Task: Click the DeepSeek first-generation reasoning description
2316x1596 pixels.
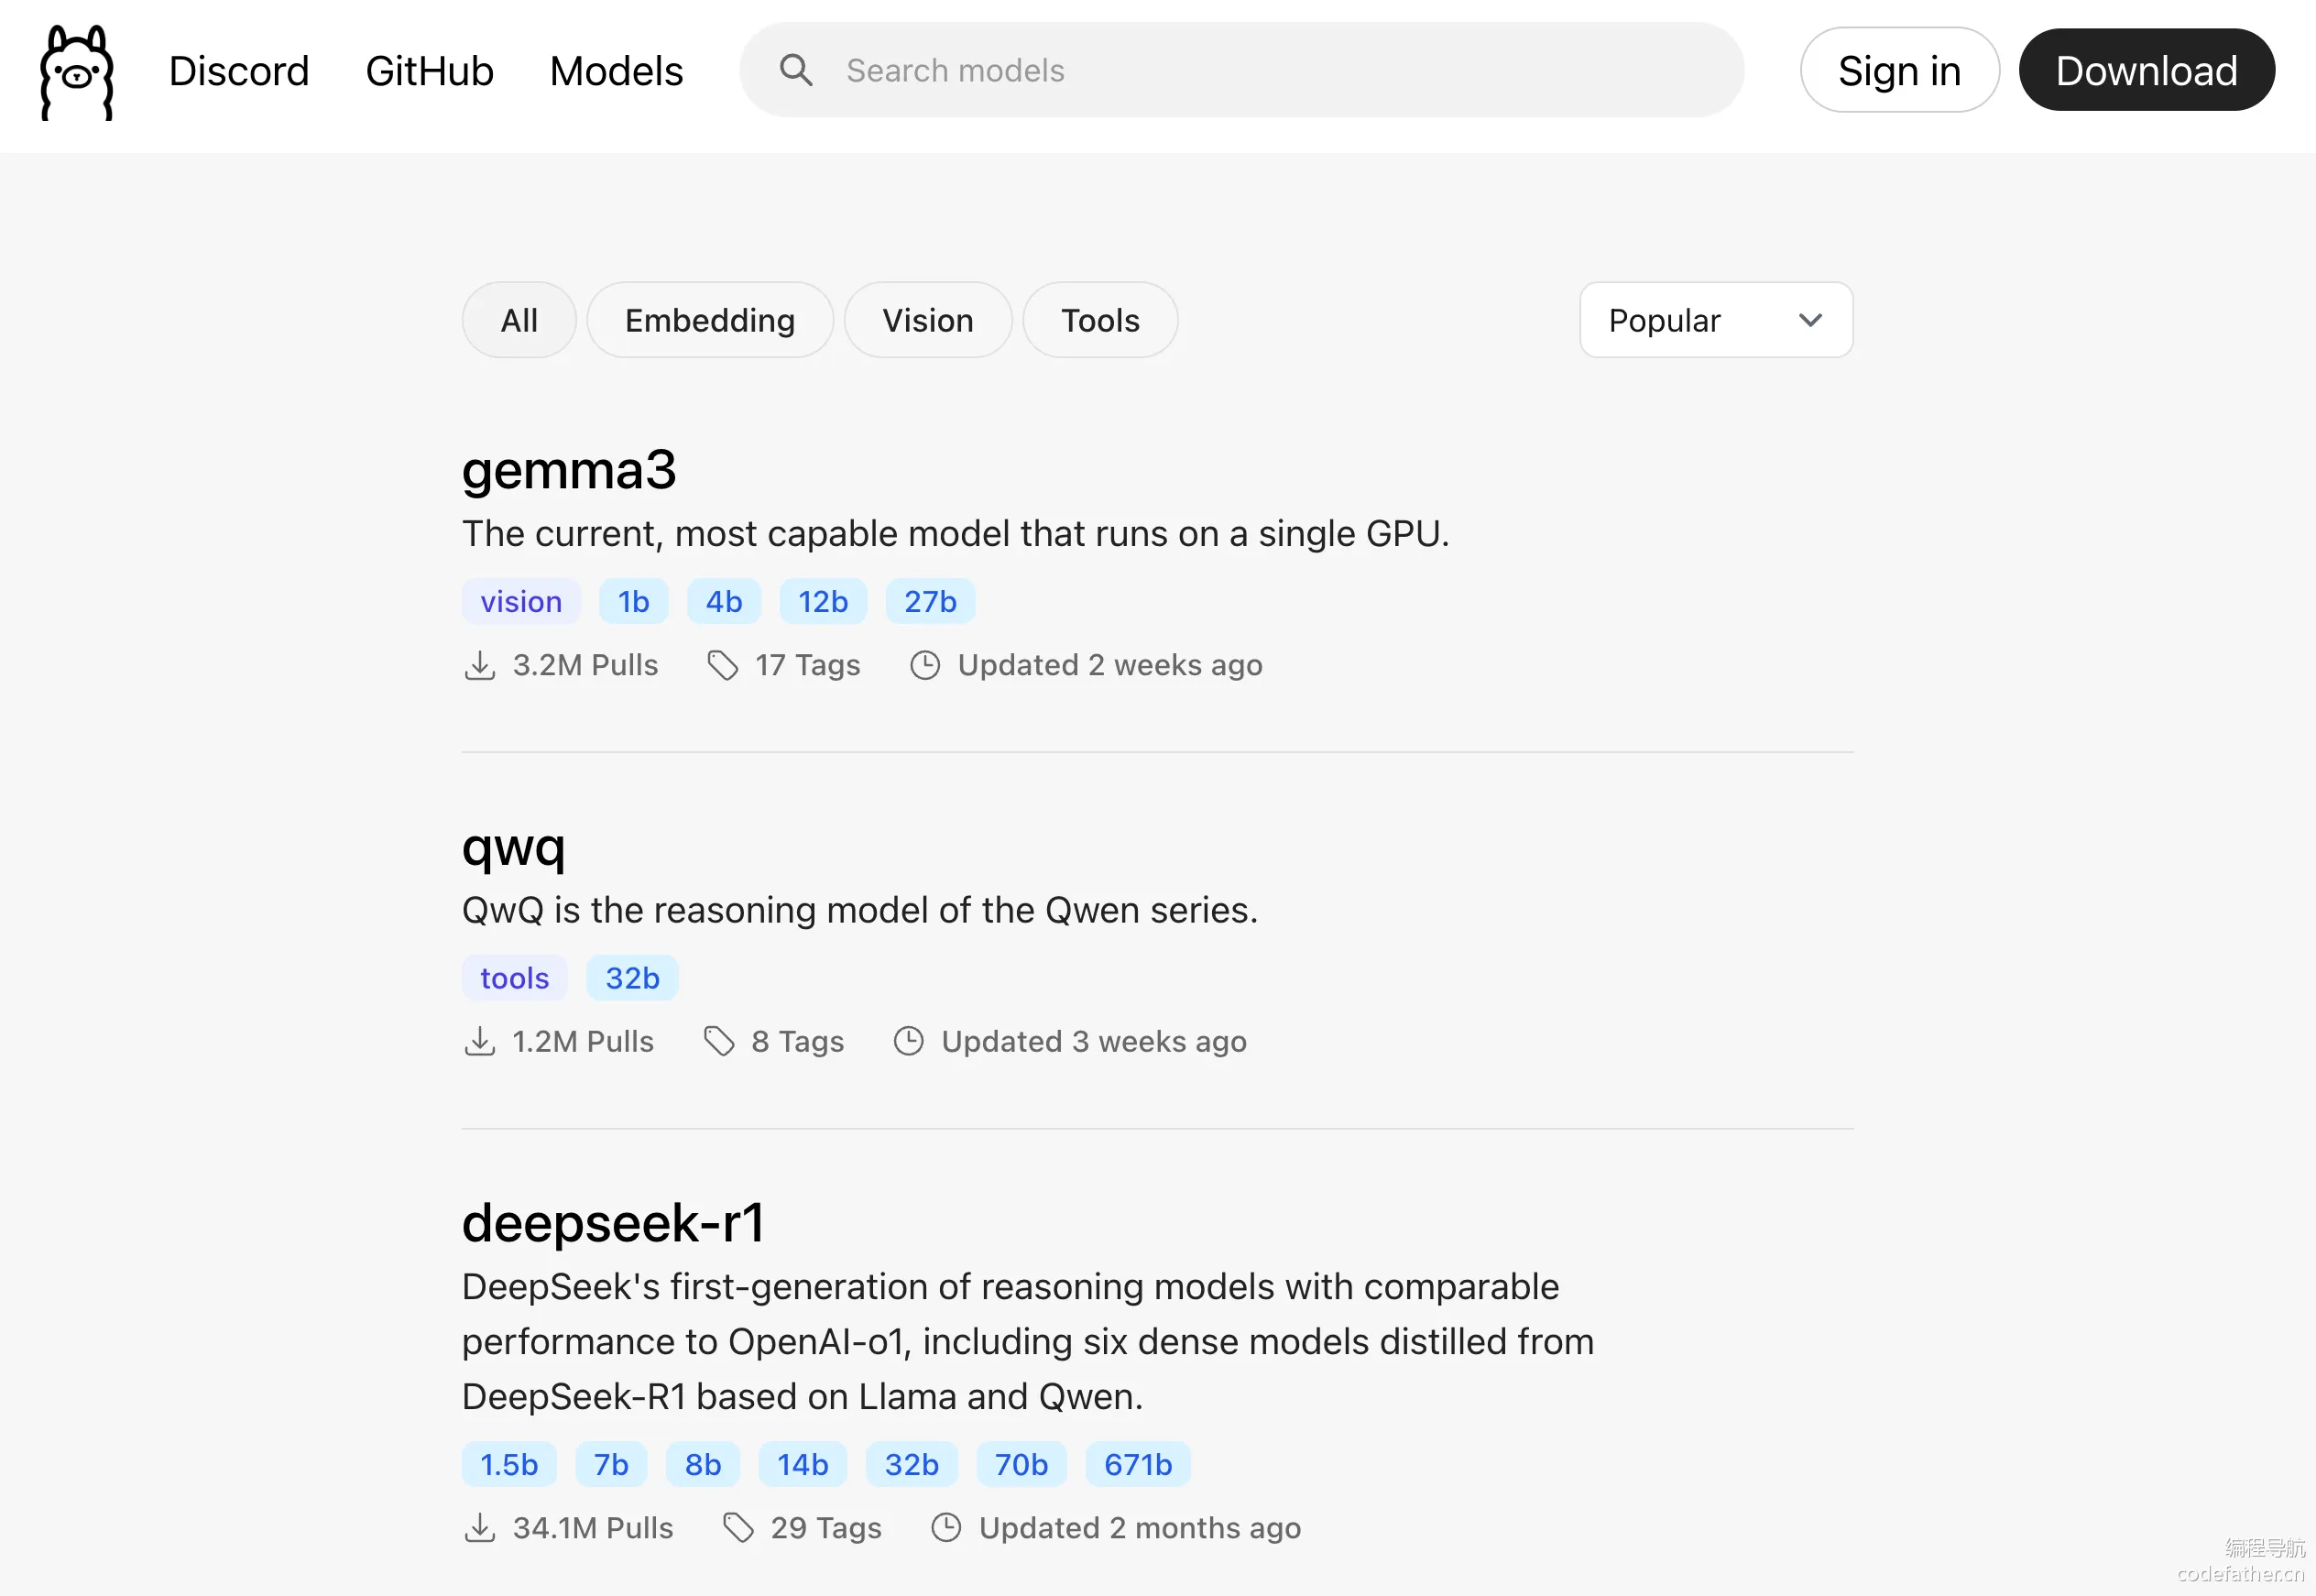Action: 1028,1341
